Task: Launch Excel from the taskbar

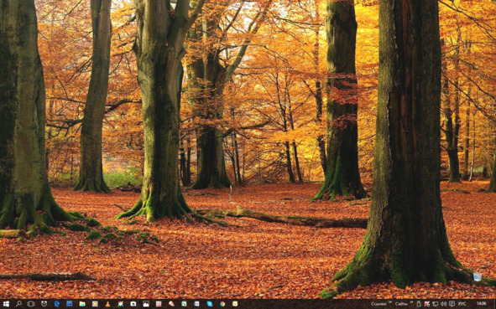Action: click(184, 304)
